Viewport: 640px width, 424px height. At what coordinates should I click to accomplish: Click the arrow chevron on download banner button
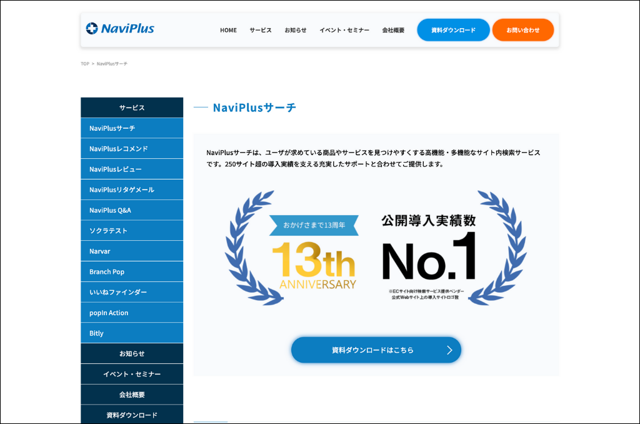click(x=449, y=350)
